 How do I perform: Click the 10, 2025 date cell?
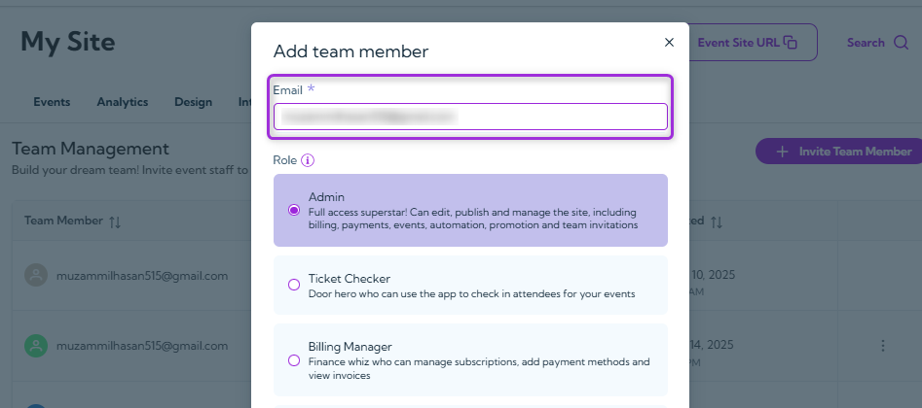click(x=712, y=275)
